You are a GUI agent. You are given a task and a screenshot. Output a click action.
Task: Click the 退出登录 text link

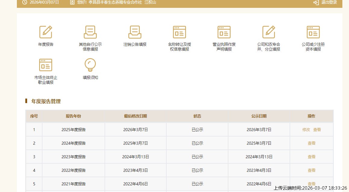pyautogui.click(x=329, y=2)
